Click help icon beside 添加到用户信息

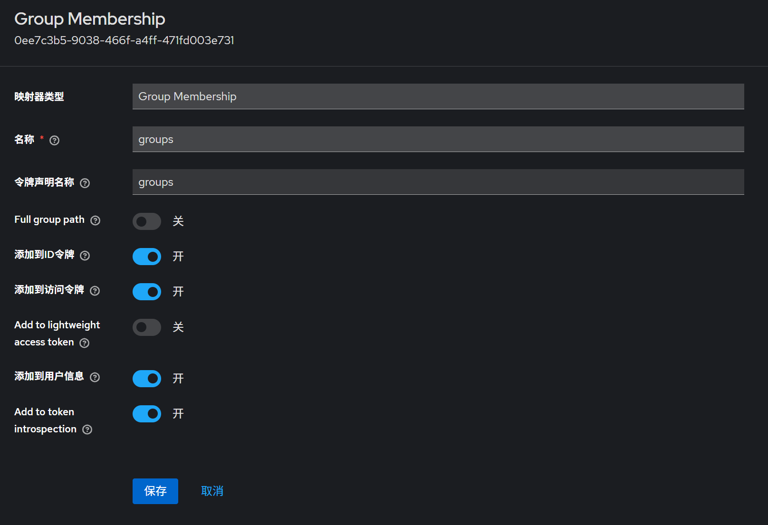coord(95,377)
